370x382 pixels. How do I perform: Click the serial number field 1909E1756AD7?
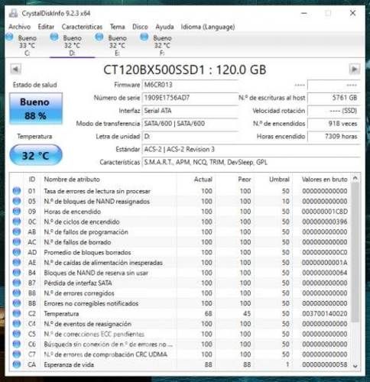[x=190, y=98]
